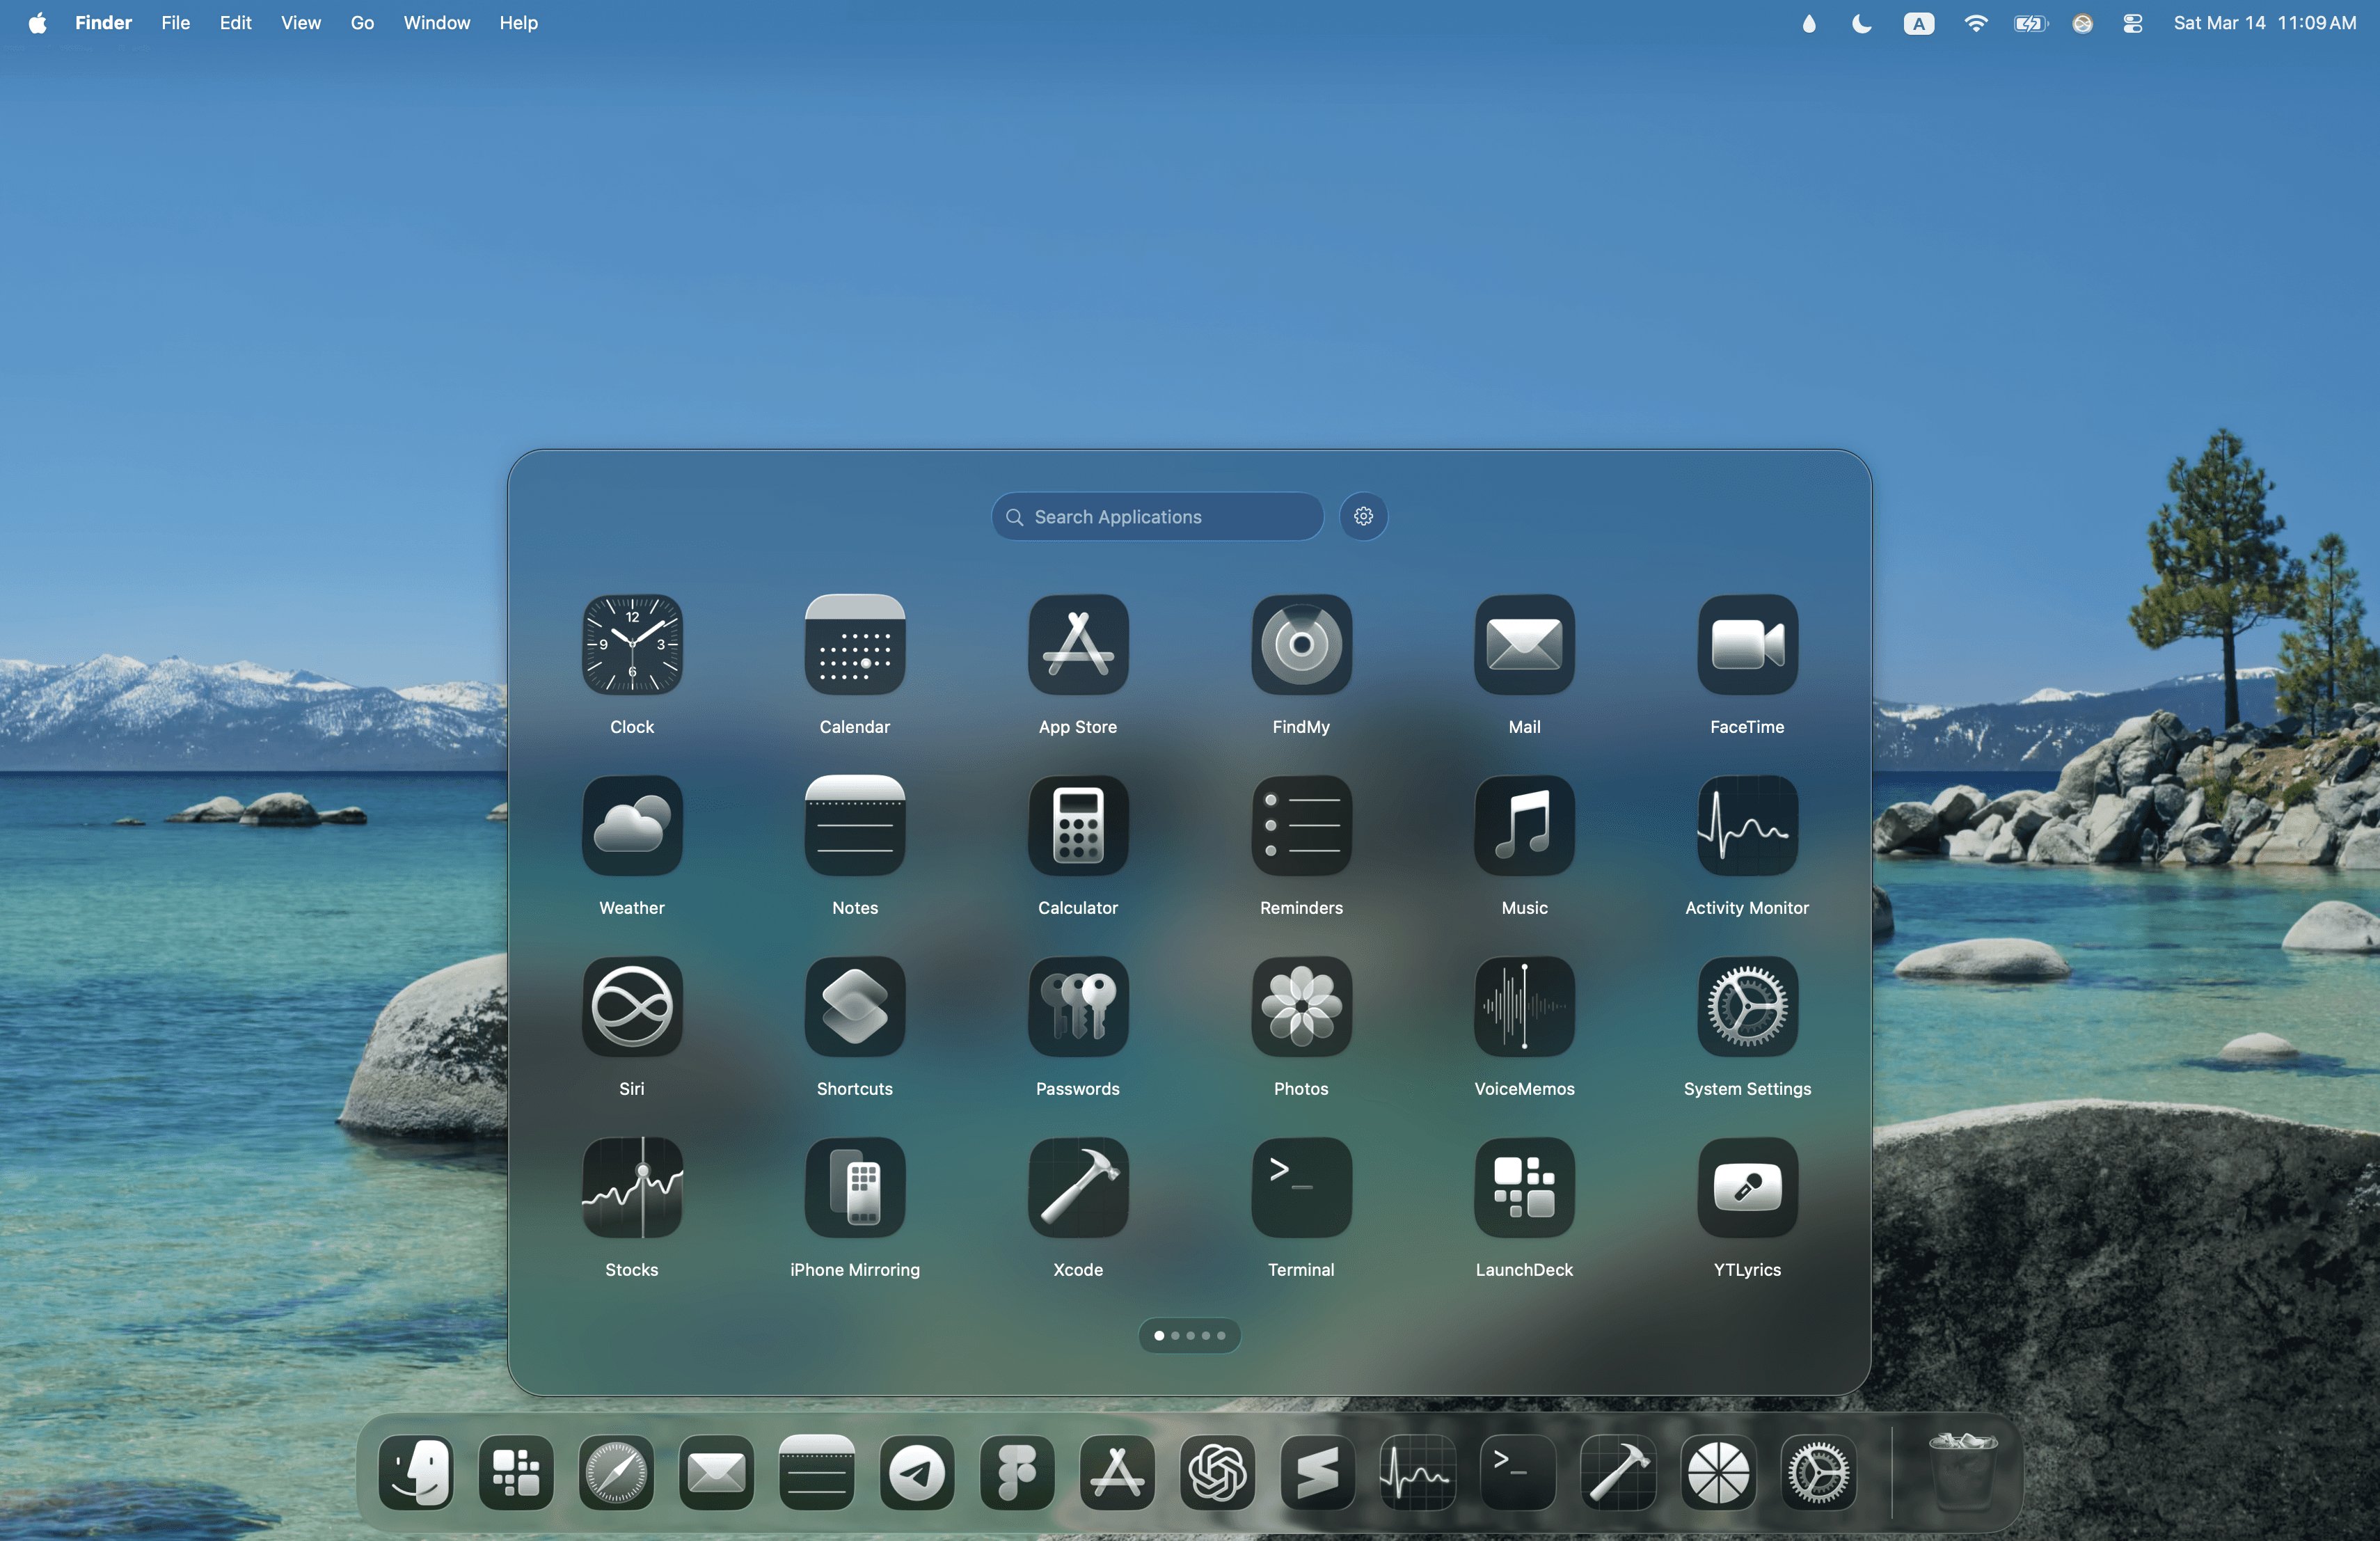Open Activity Monitor in the launcher grid

click(x=1747, y=826)
